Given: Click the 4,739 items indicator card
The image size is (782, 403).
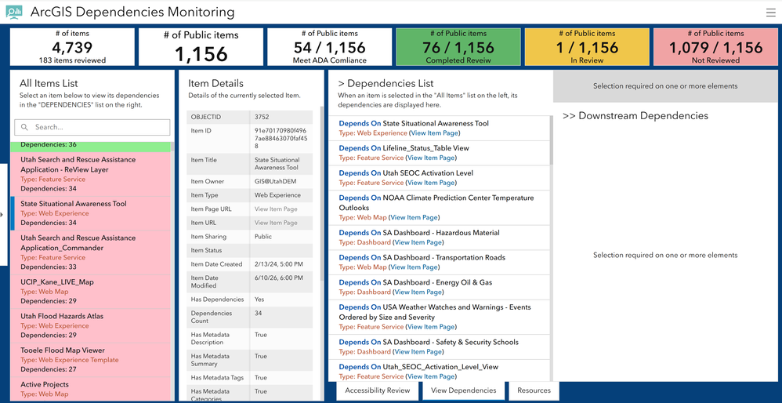Looking at the screenshot, I should (x=72, y=47).
